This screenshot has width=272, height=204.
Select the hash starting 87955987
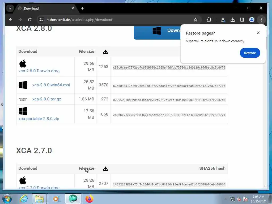[x=169, y=100]
